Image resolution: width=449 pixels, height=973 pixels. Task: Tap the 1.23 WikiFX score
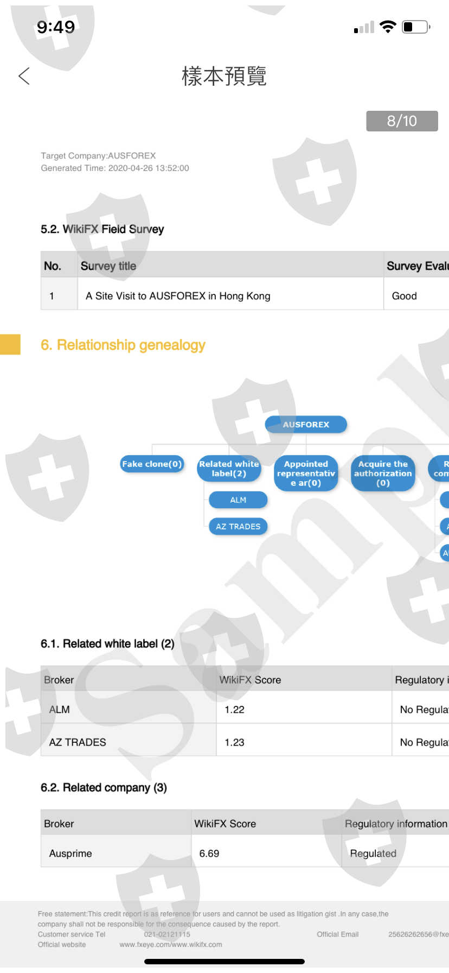pyautogui.click(x=235, y=742)
